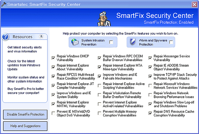Viewport: 199px width, 134px height.
Task: Uncheck Improve Windows and IE Fail-safe Mechanisms
Action: click(x=99, y=76)
